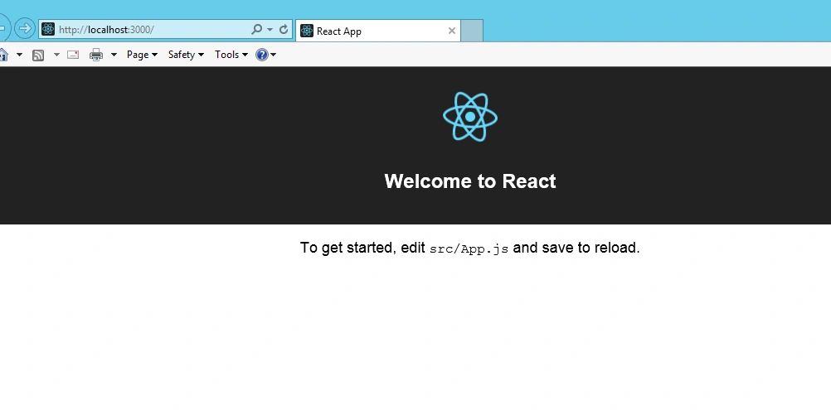Click the blue Help question mark icon
The width and height of the screenshot is (831, 410).
click(x=262, y=55)
